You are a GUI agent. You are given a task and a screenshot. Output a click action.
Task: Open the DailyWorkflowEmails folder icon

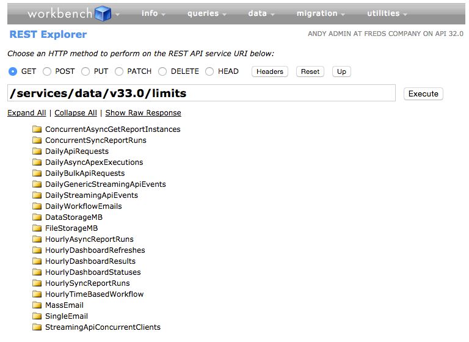(37, 206)
